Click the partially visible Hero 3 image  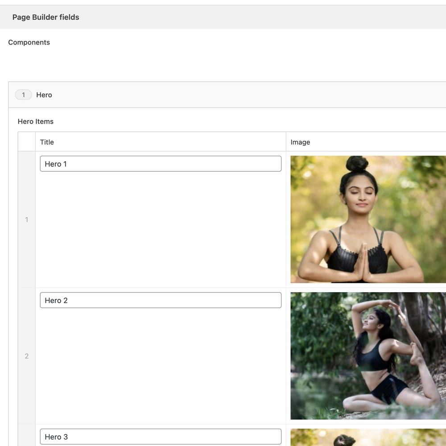click(368, 438)
